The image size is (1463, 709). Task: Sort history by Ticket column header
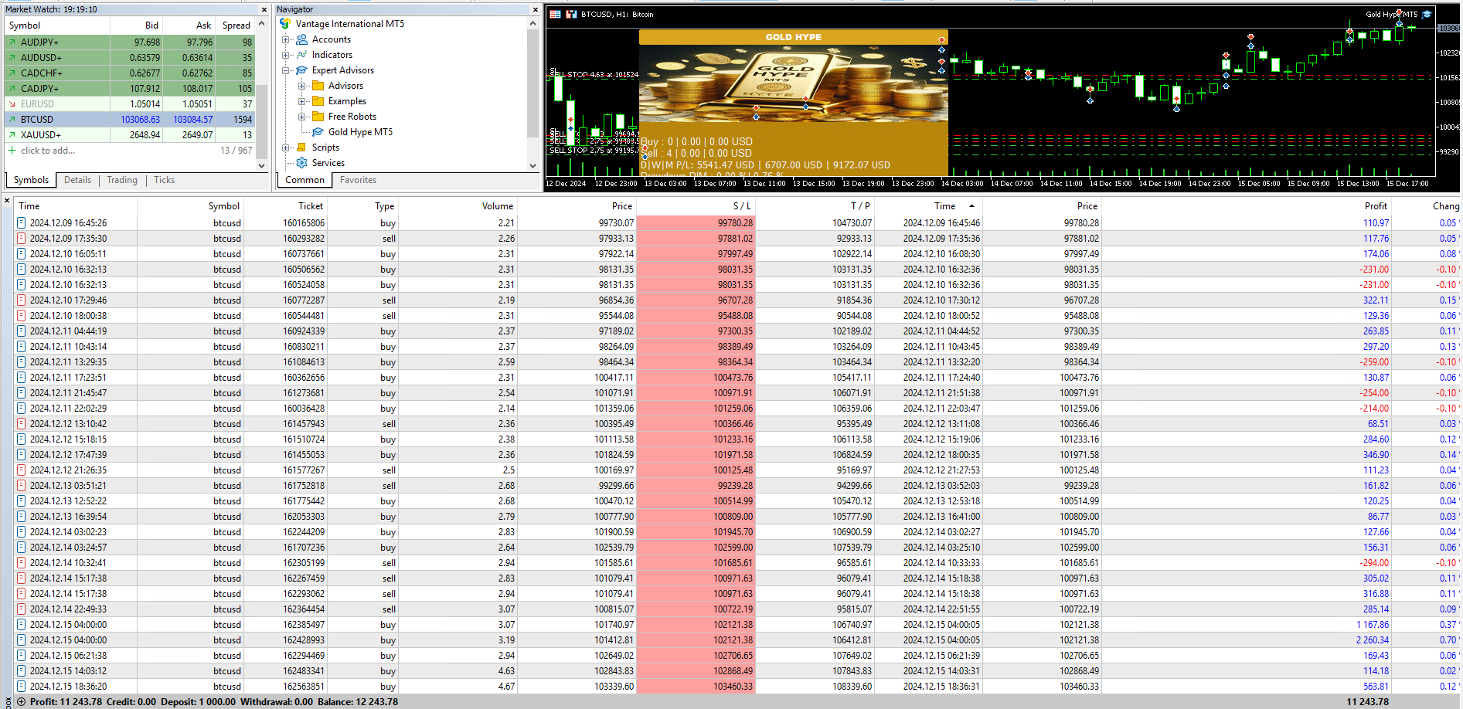(x=286, y=206)
